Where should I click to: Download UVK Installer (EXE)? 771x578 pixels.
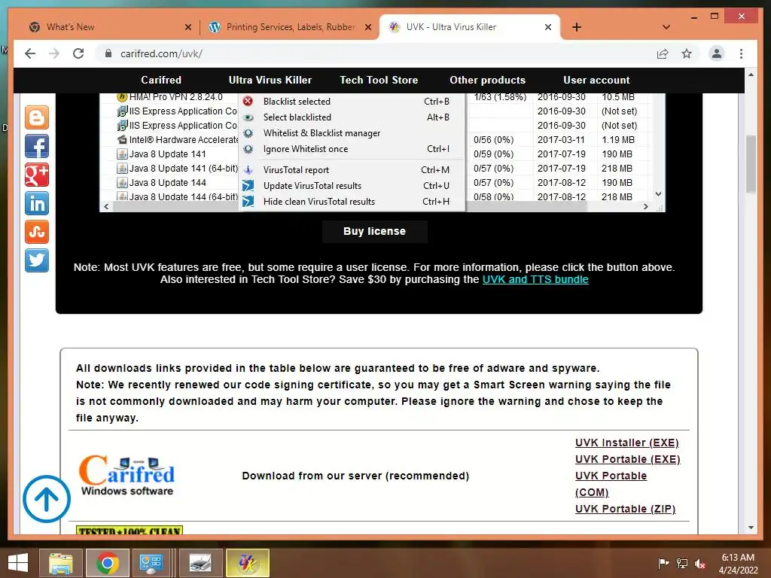click(x=627, y=443)
